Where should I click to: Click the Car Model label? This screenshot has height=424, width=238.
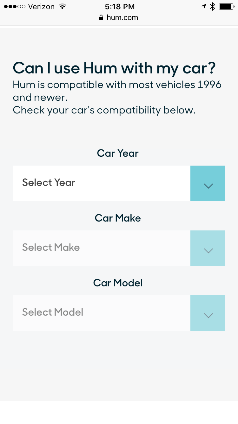tap(118, 283)
